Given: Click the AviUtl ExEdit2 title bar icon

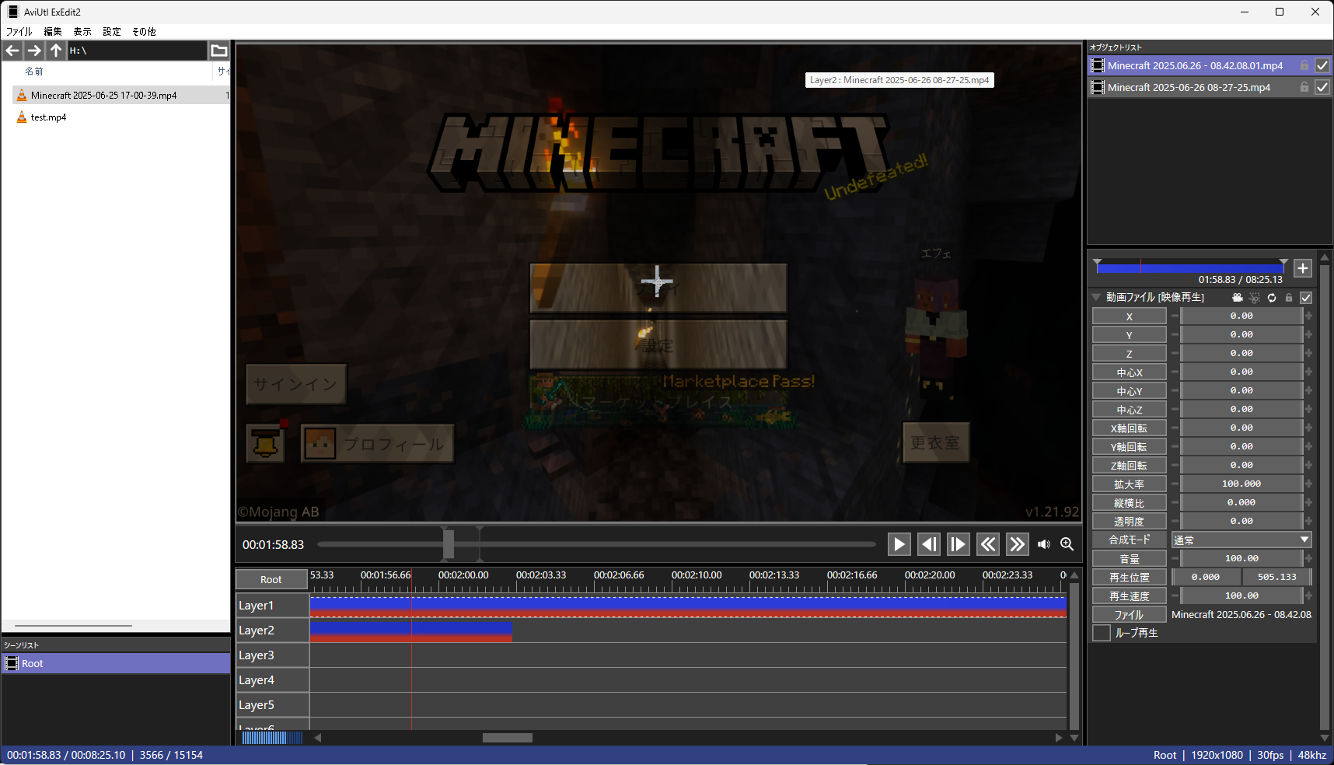Looking at the screenshot, I should click(12, 12).
